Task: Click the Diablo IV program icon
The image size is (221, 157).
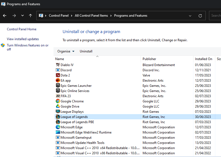Action: click(58, 65)
